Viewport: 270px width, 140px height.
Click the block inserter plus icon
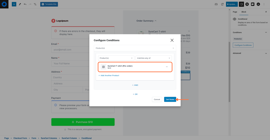[14, 4]
